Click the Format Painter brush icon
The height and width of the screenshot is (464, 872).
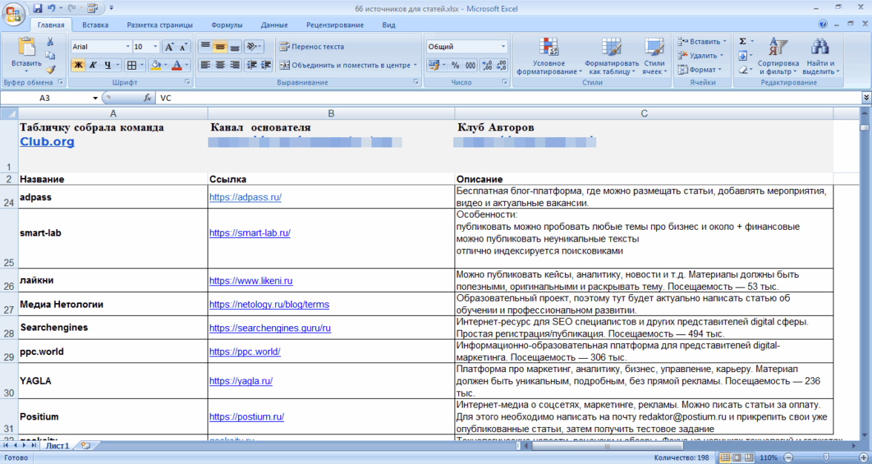click(50, 69)
